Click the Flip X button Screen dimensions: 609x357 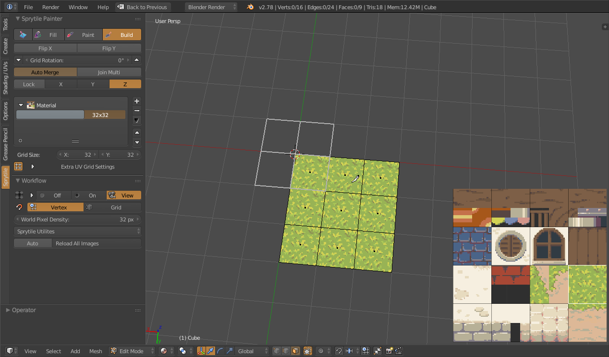(x=45, y=48)
